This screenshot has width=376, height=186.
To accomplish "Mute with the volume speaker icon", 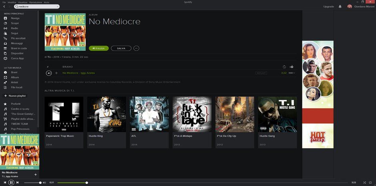I will 44,183.
